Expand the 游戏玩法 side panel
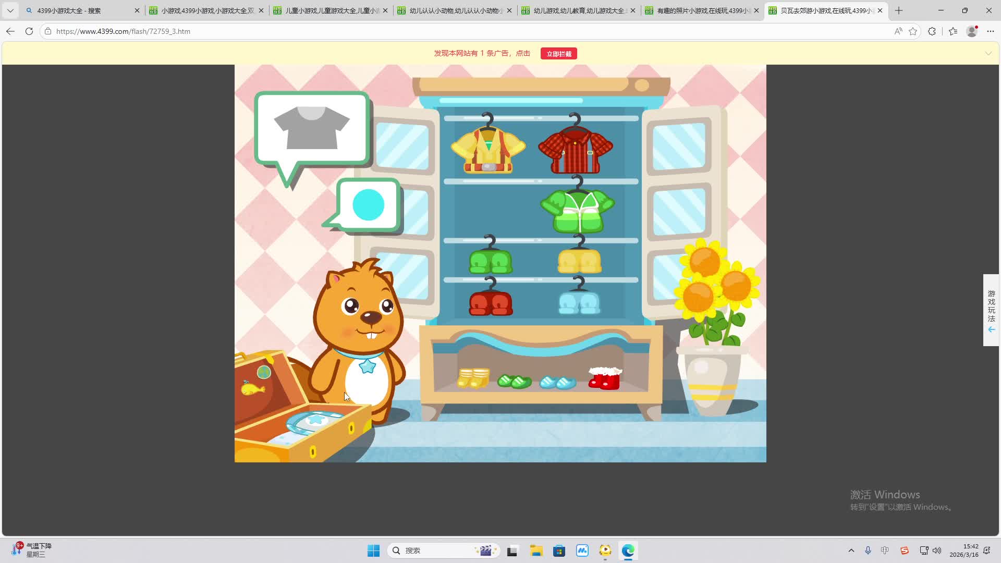Viewport: 1001px width, 563px height. pos(991,310)
